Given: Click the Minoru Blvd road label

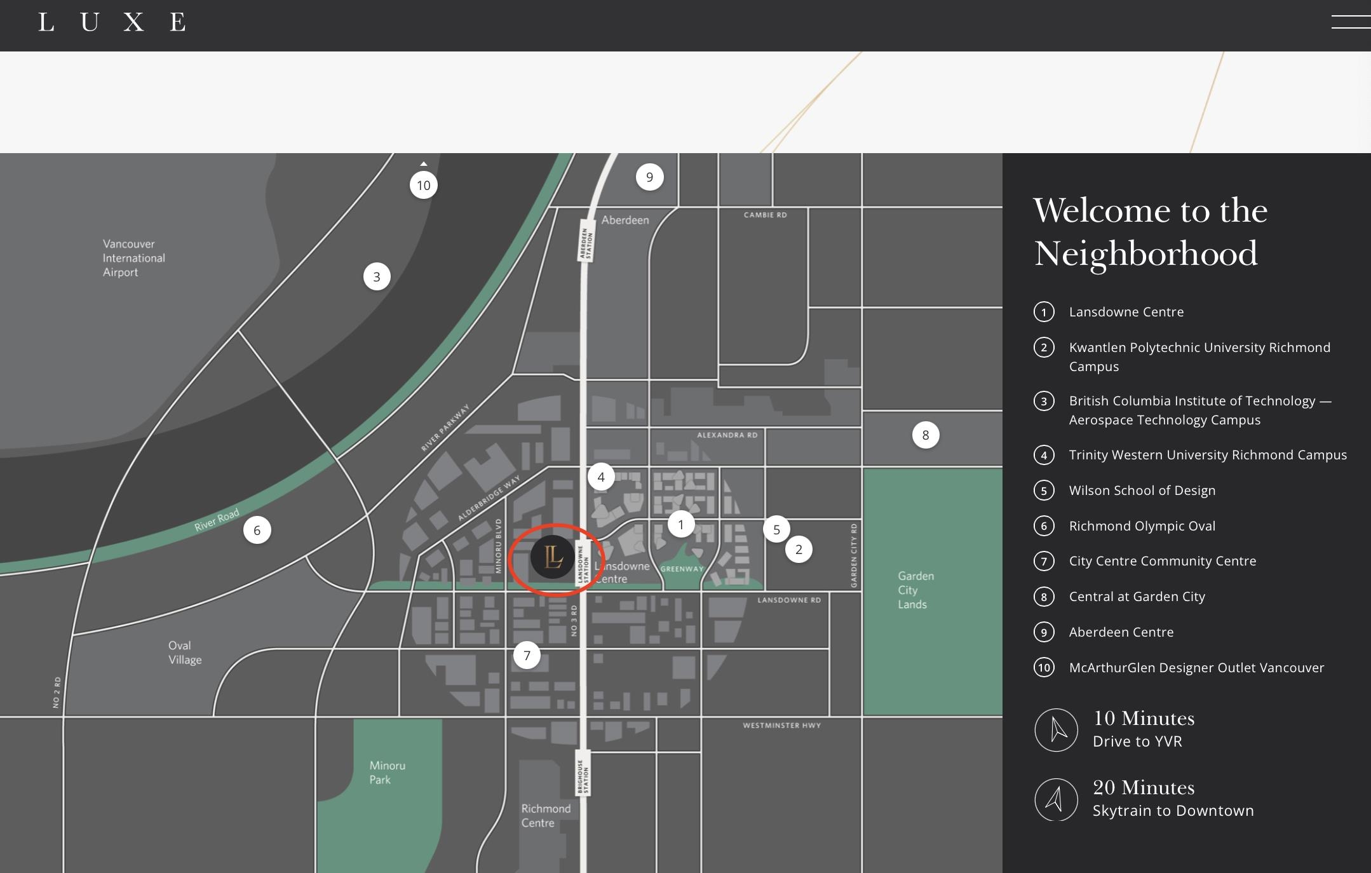Looking at the screenshot, I should pos(498,546).
